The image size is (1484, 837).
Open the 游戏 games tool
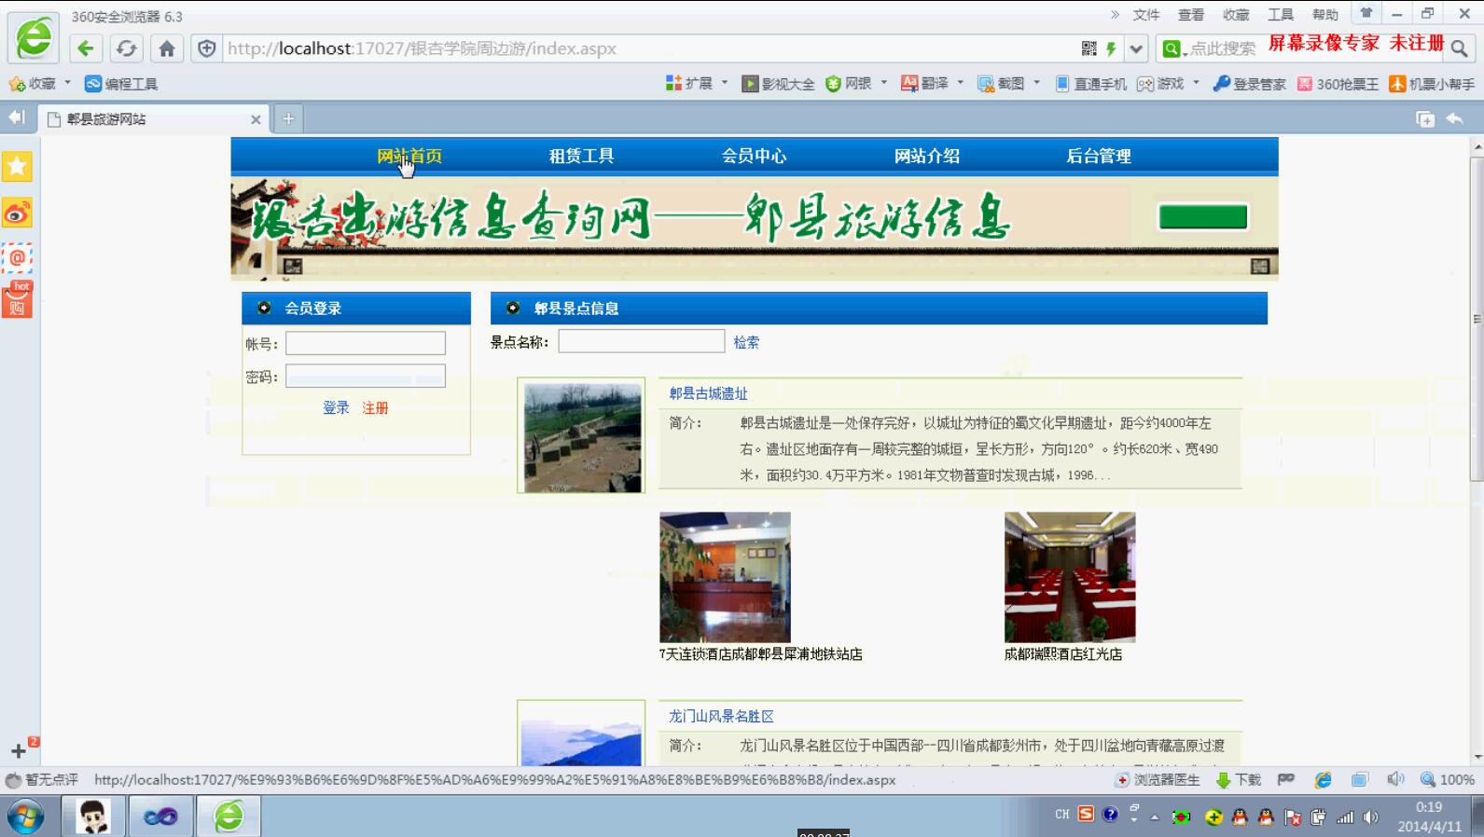click(1160, 84)
